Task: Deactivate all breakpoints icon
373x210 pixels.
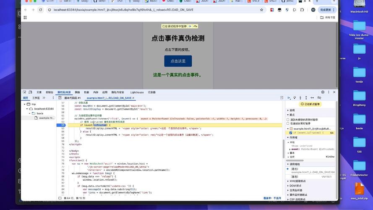Action: pyautogui.click(x=319, y=98)
